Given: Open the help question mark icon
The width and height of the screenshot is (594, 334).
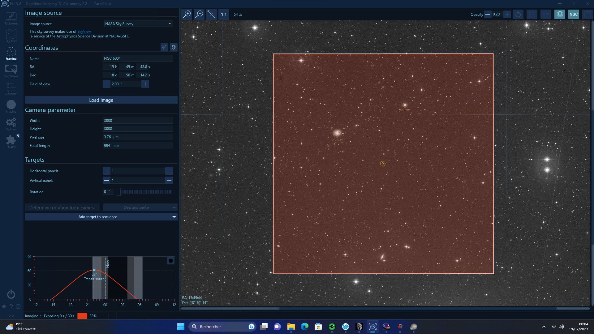Looking at the screenshot, I should tap(11, 306).
